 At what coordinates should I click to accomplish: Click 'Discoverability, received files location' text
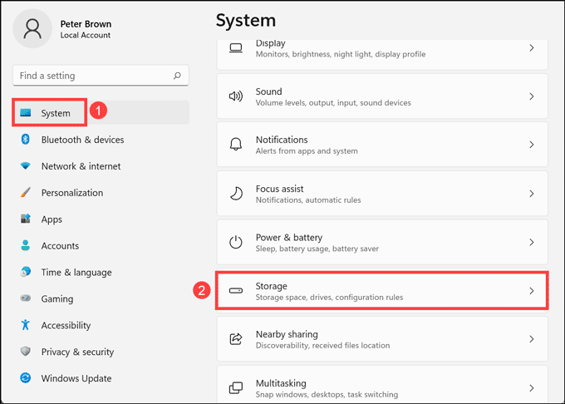[x=323, y=346]
